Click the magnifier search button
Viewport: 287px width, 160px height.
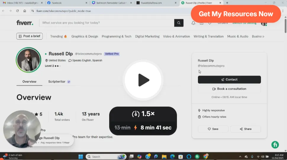(x=179, y=23)
